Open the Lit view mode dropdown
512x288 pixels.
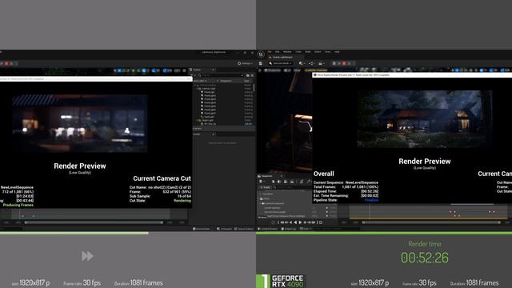pos(287,70)
